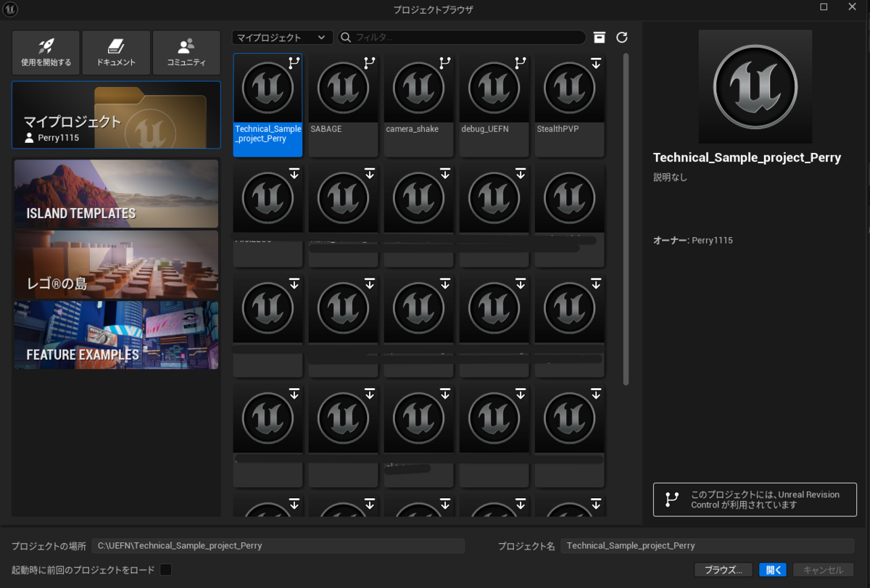
Task: Open the マイプロジェクト category card
Action: pos(116,115)
